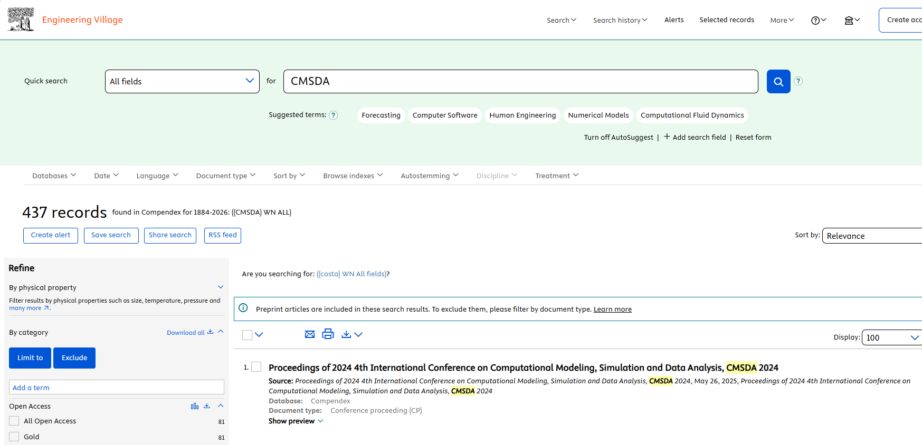Collapse the By category section

[x=221, y=332]
